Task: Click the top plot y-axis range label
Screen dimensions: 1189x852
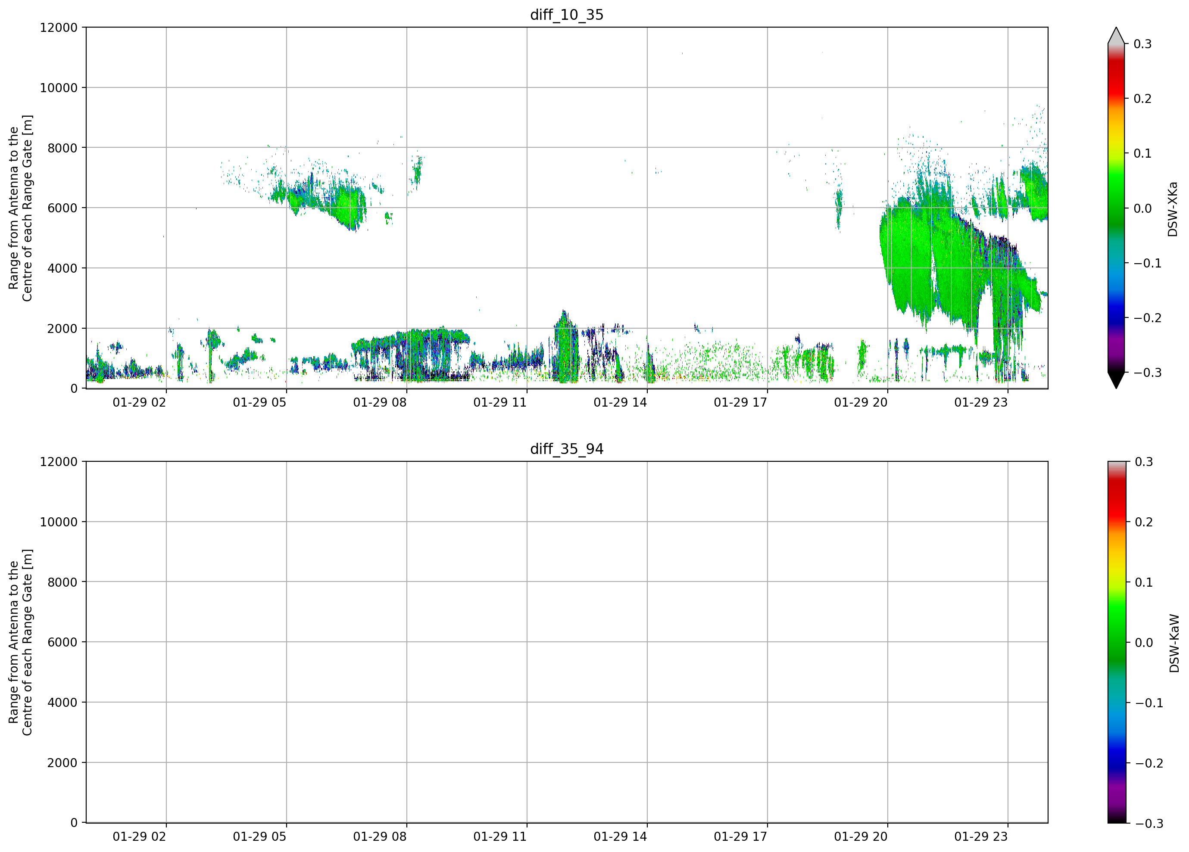Action: pos(20,208)
